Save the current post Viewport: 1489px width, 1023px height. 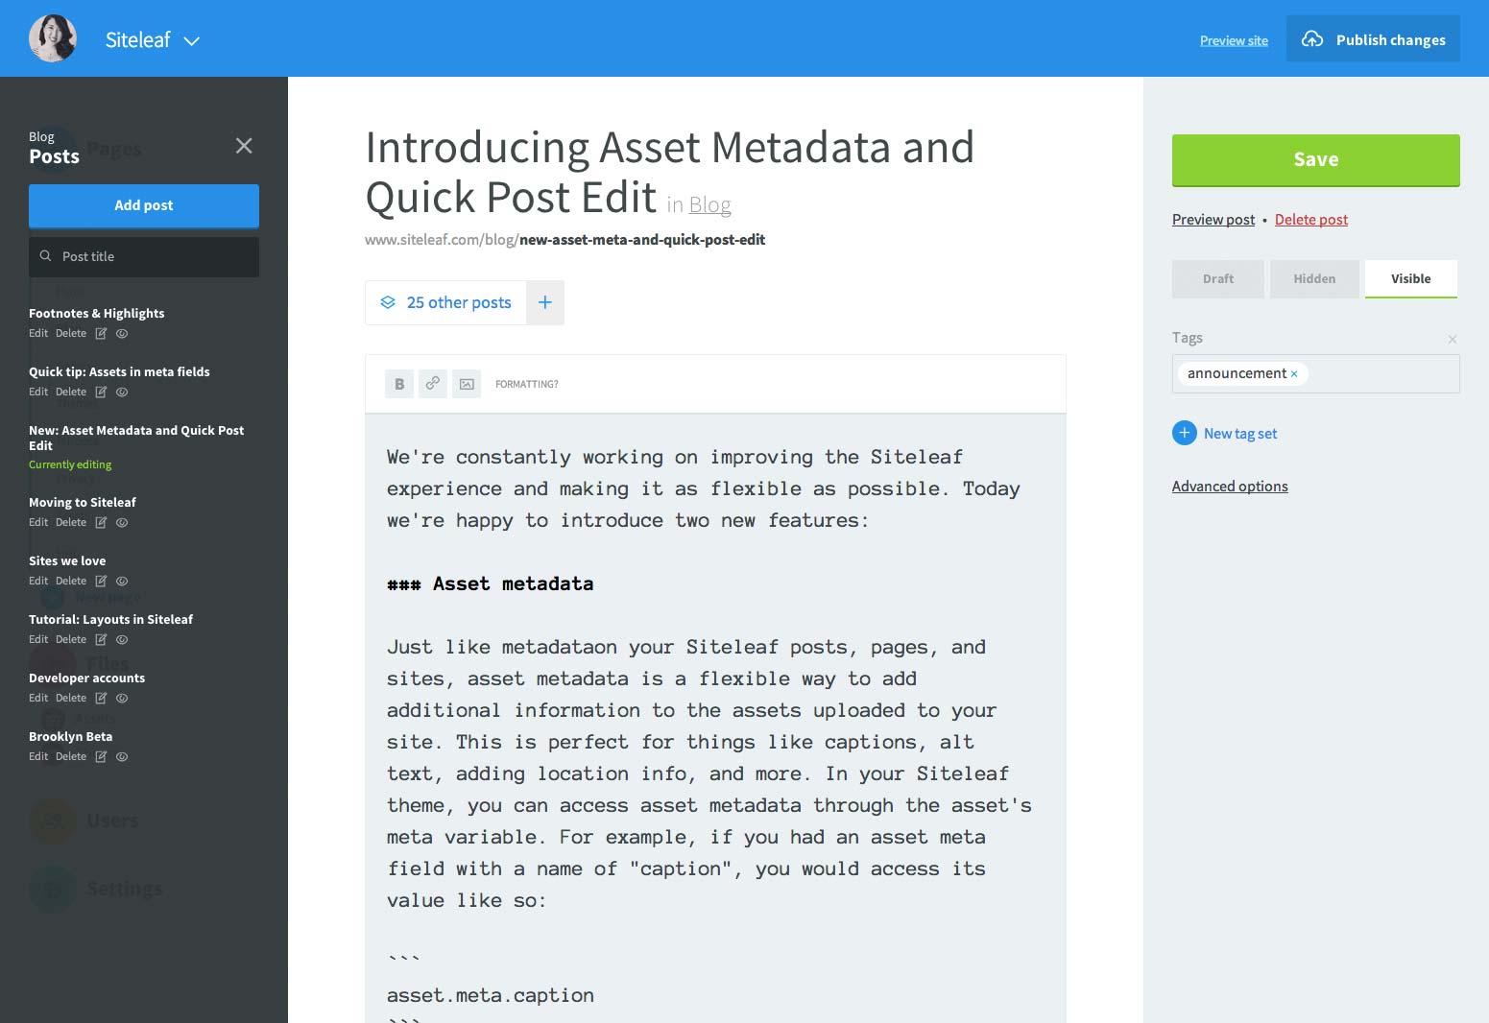(x=1315, y=159)
